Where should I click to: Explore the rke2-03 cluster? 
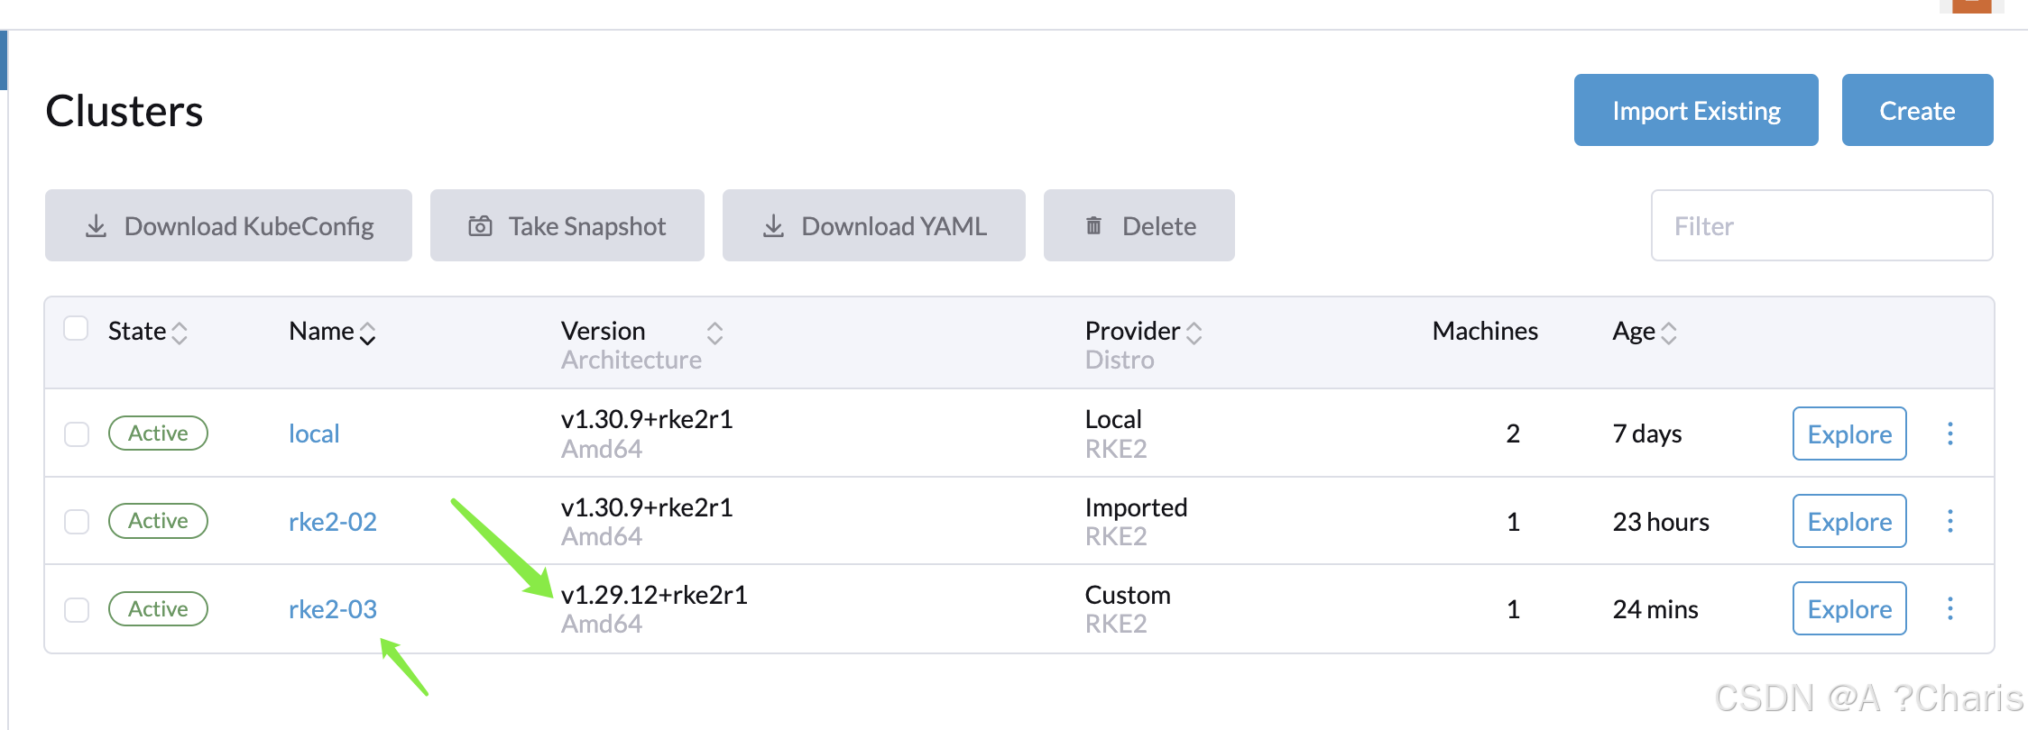click(1849, 608)
